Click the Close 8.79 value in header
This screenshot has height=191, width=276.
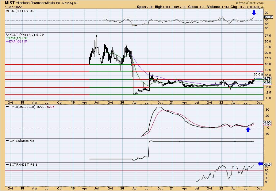197,7
